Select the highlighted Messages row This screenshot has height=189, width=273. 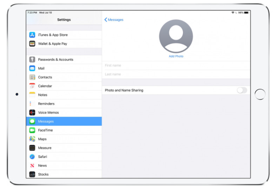coord(64,121)
